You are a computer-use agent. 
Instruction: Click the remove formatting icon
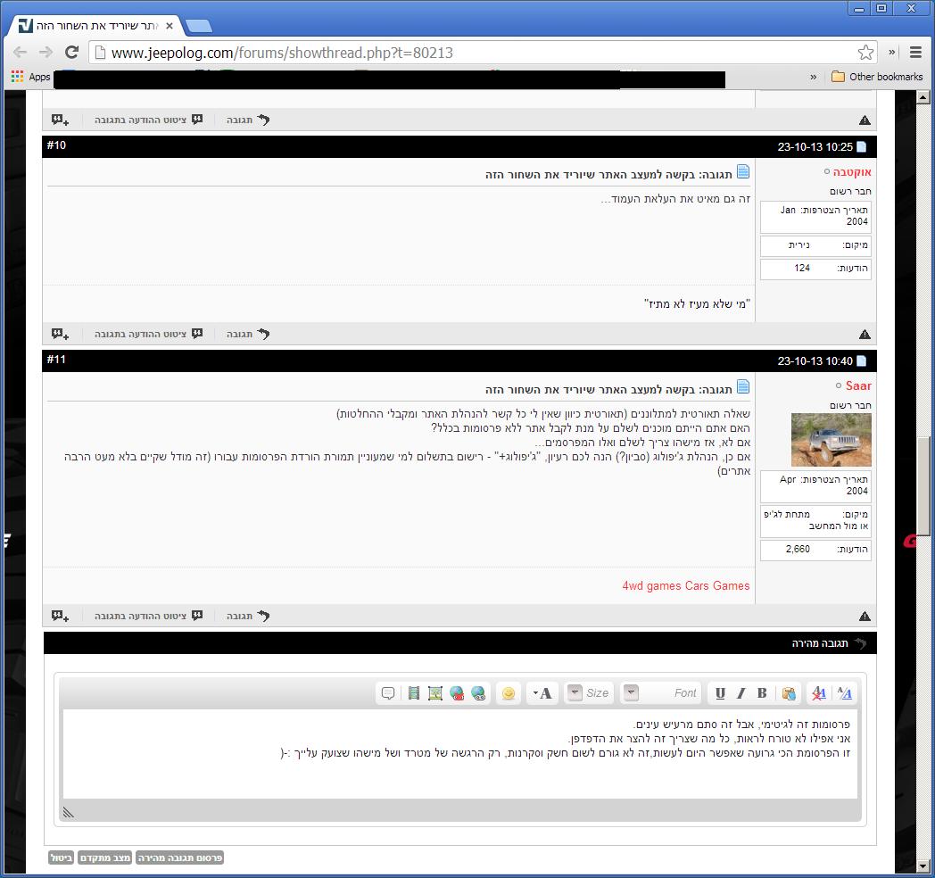818,693
